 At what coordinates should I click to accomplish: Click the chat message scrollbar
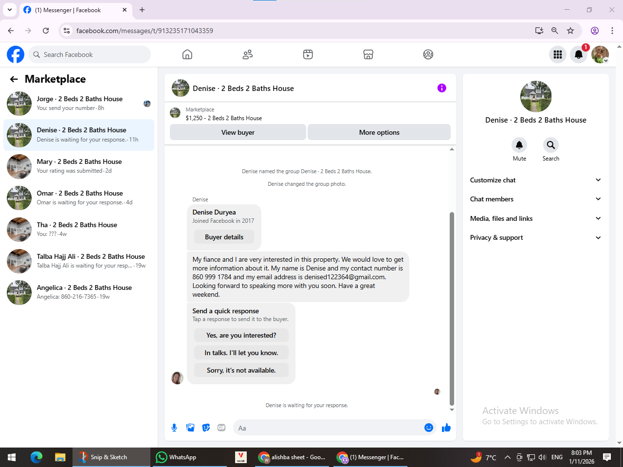452,309
